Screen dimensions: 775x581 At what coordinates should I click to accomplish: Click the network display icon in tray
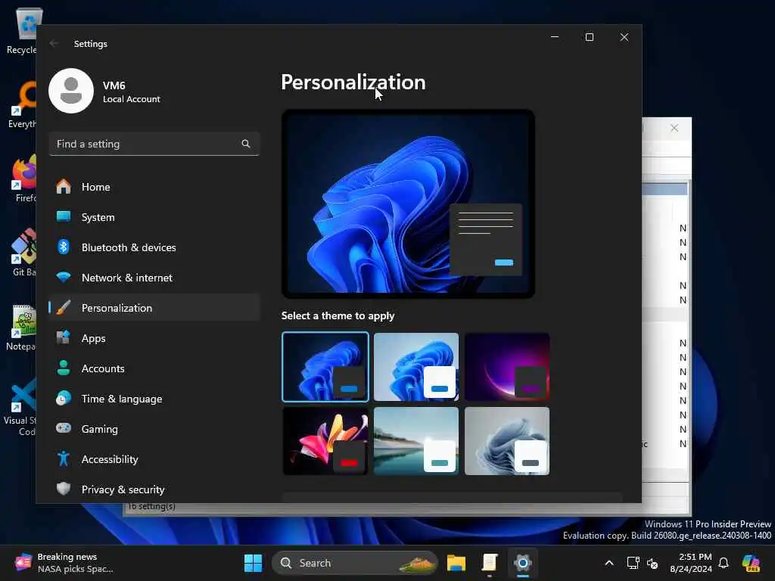click(633, 563)
